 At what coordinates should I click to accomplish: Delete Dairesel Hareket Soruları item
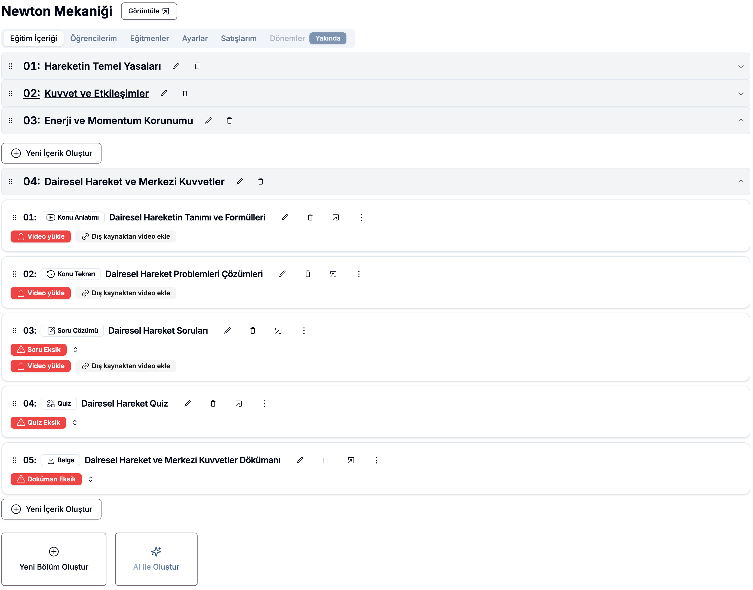[253, 331]
